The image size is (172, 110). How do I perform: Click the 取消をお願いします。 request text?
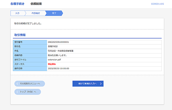click(57, 55)
